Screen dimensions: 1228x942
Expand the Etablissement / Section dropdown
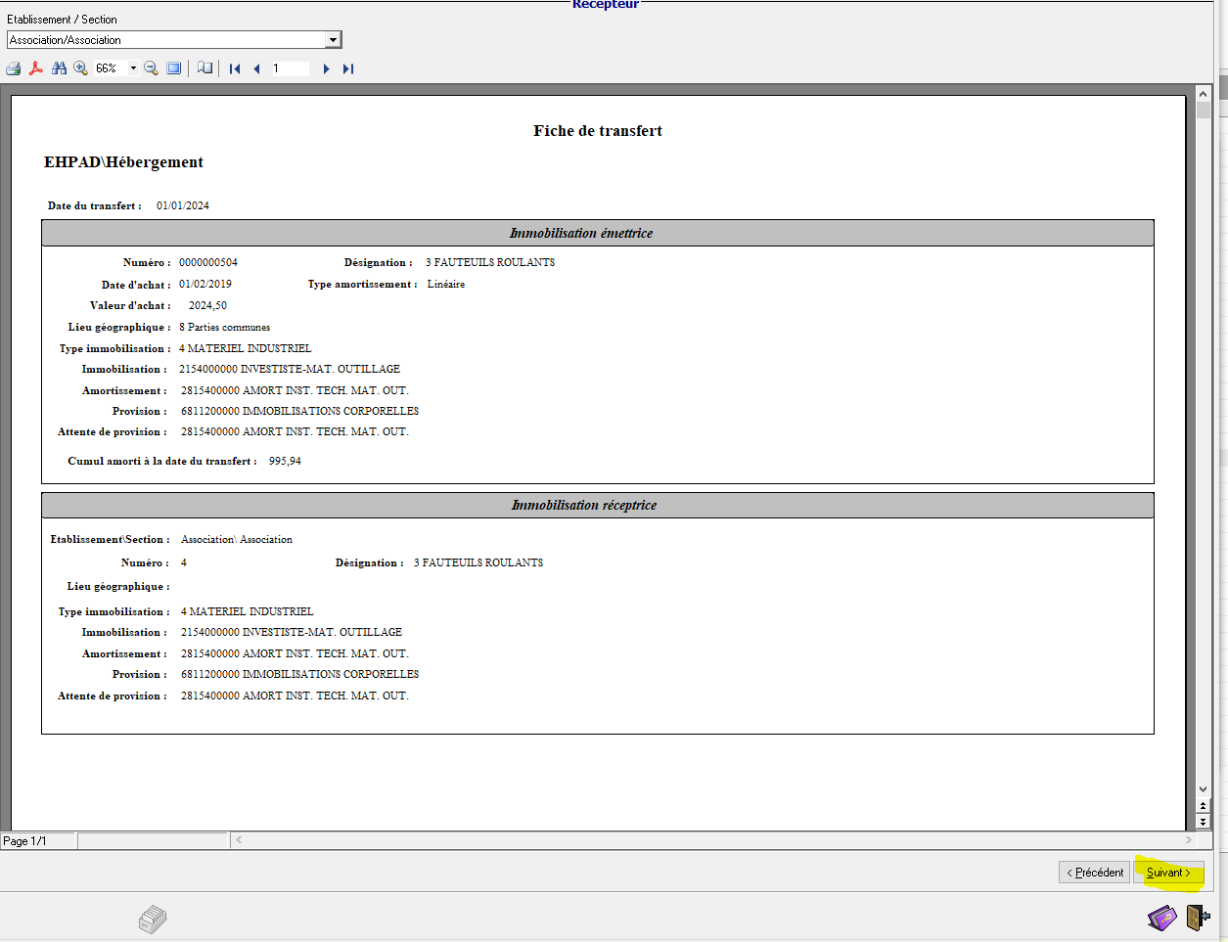pos(333,40)
